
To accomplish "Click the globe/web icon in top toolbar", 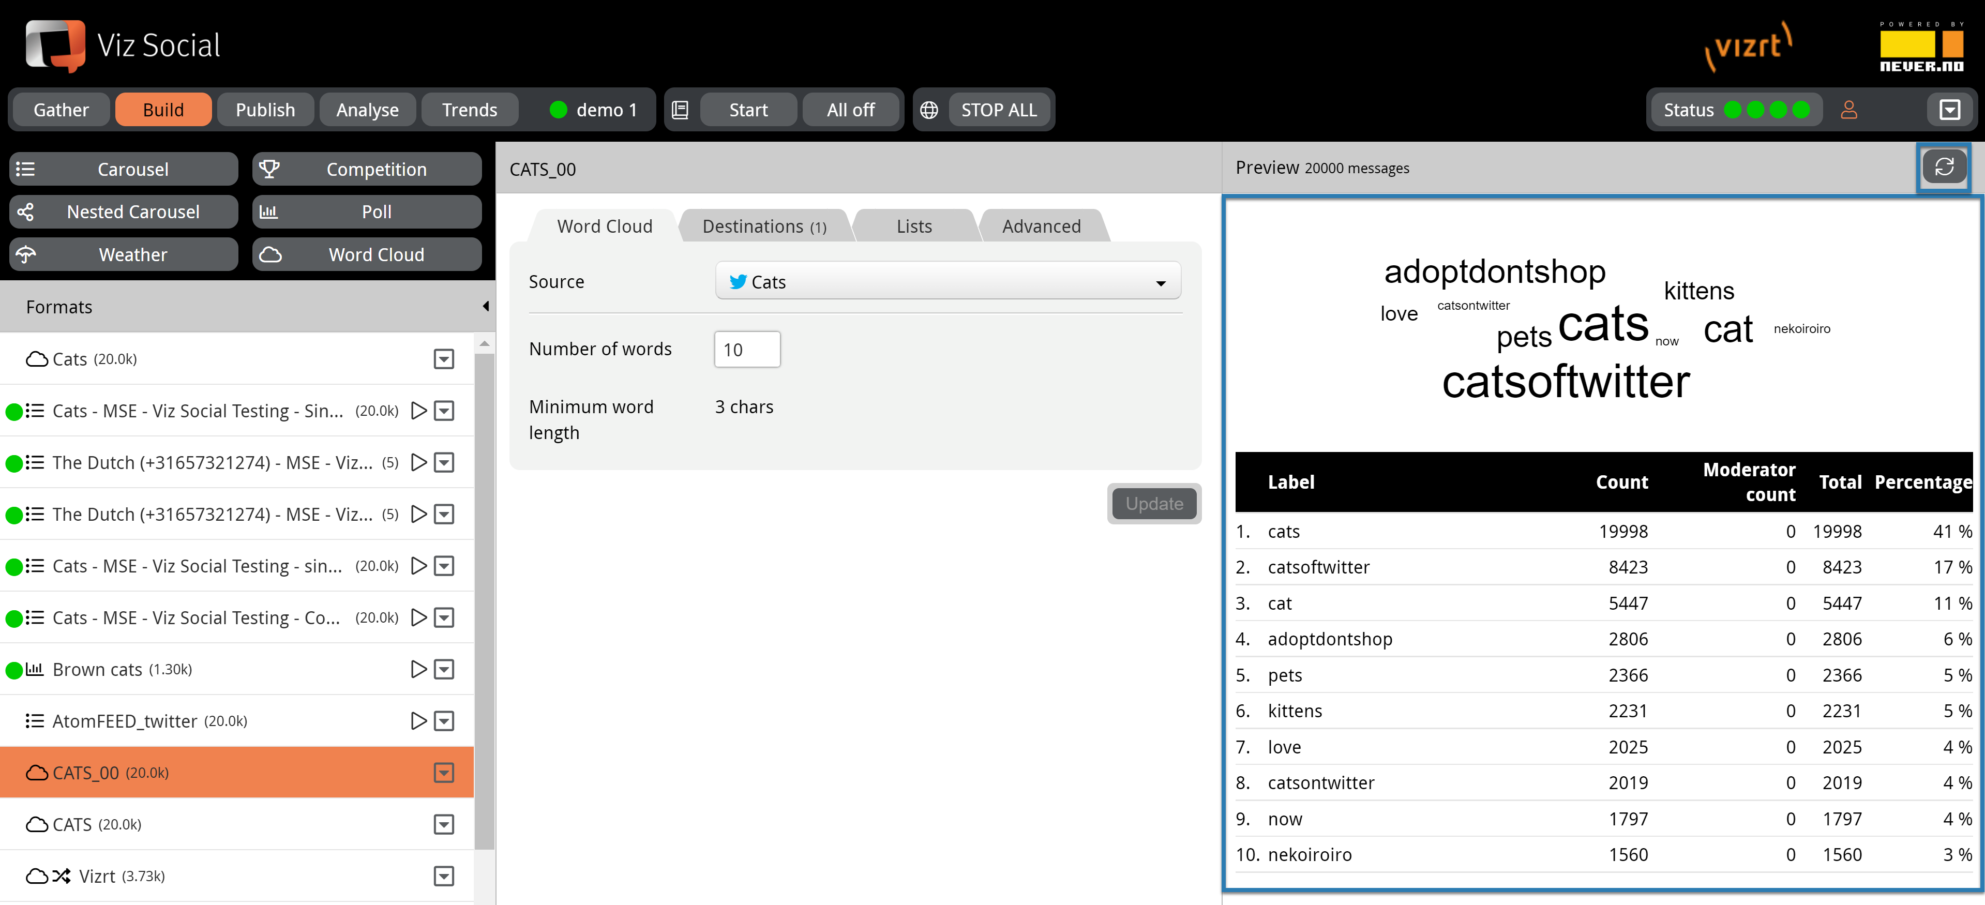I will pyautogui.click(x=930, y=110).
